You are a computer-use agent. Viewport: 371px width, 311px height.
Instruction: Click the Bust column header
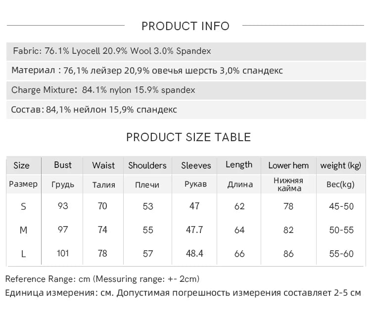(x=63, y=165)
